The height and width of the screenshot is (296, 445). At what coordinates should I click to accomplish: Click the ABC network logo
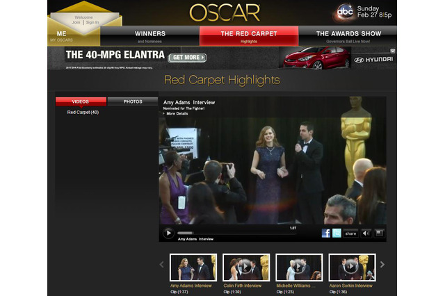(x=344, y=12)
